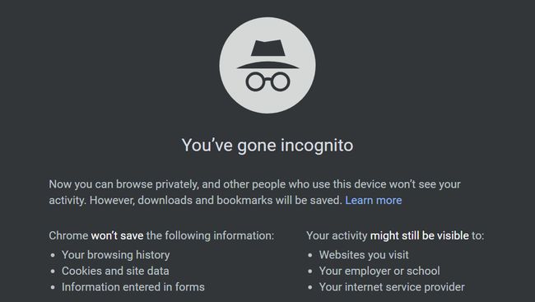The height and width of the screenshot is (302, 535).
Task: Click the glasses in the incognito logo
Action: (267, 81)
